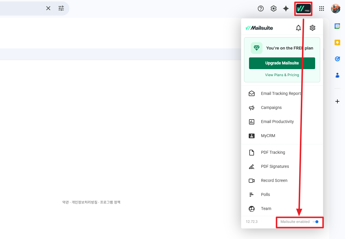Image resolution: width=345 pixels, height=239 pixels.
Task: Open Email Tracking Report
Action: point(282,93)
